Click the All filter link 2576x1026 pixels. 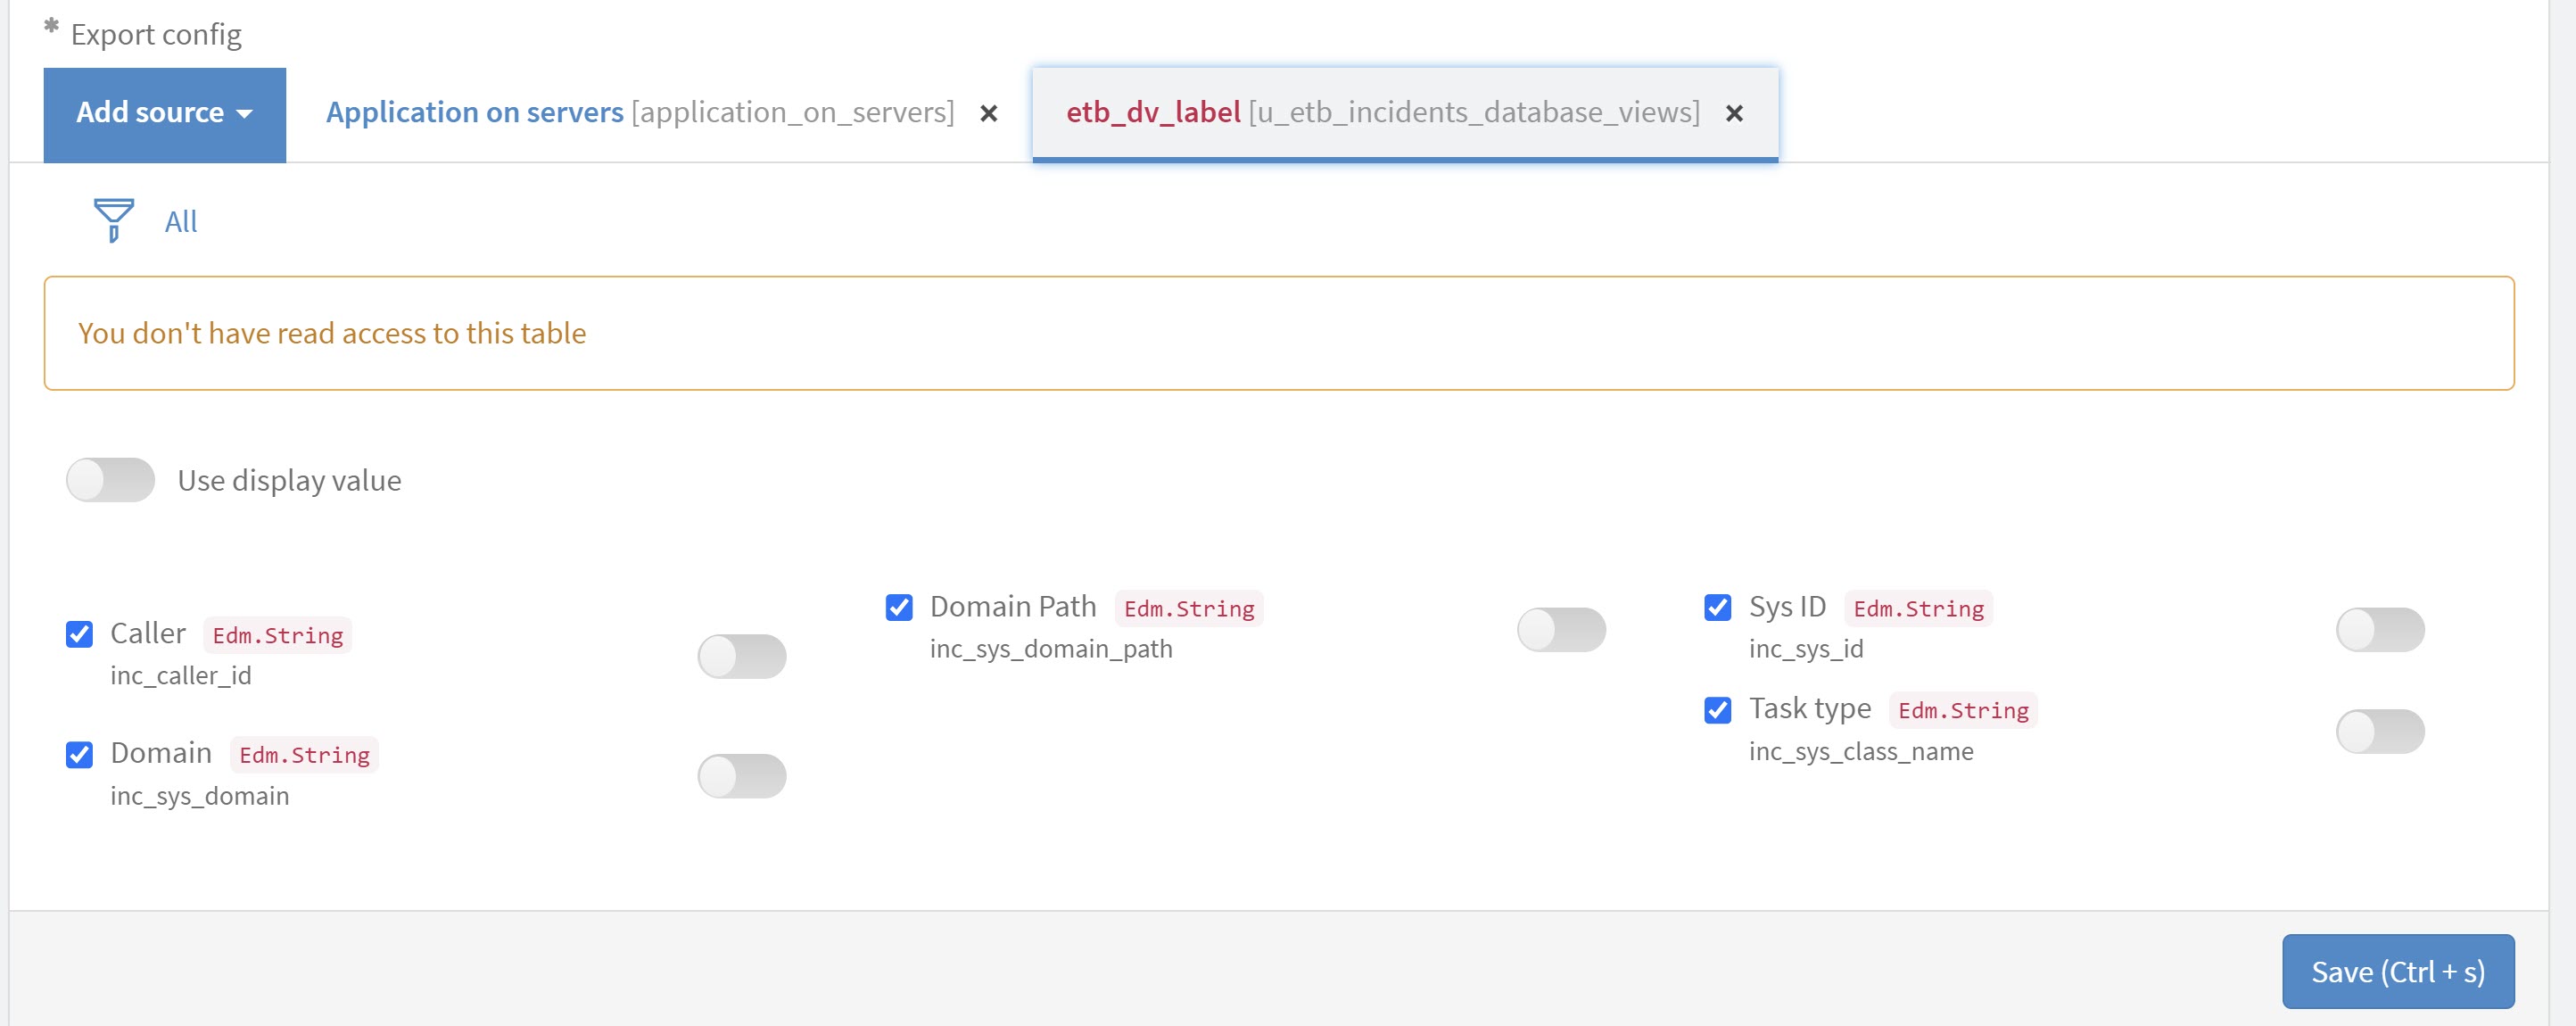coord(180,221)
